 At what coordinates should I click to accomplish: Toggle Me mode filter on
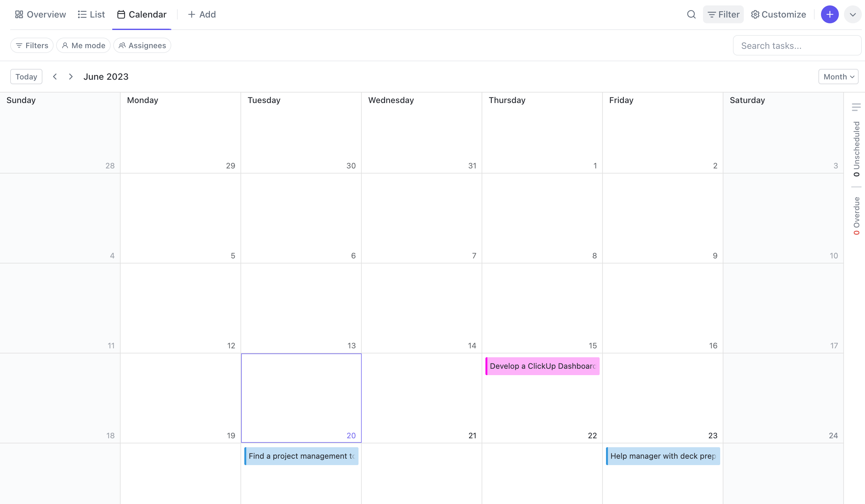click(83, 45)
